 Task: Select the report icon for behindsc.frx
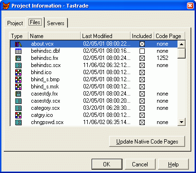pyautogui.click(x=18, y=58)
